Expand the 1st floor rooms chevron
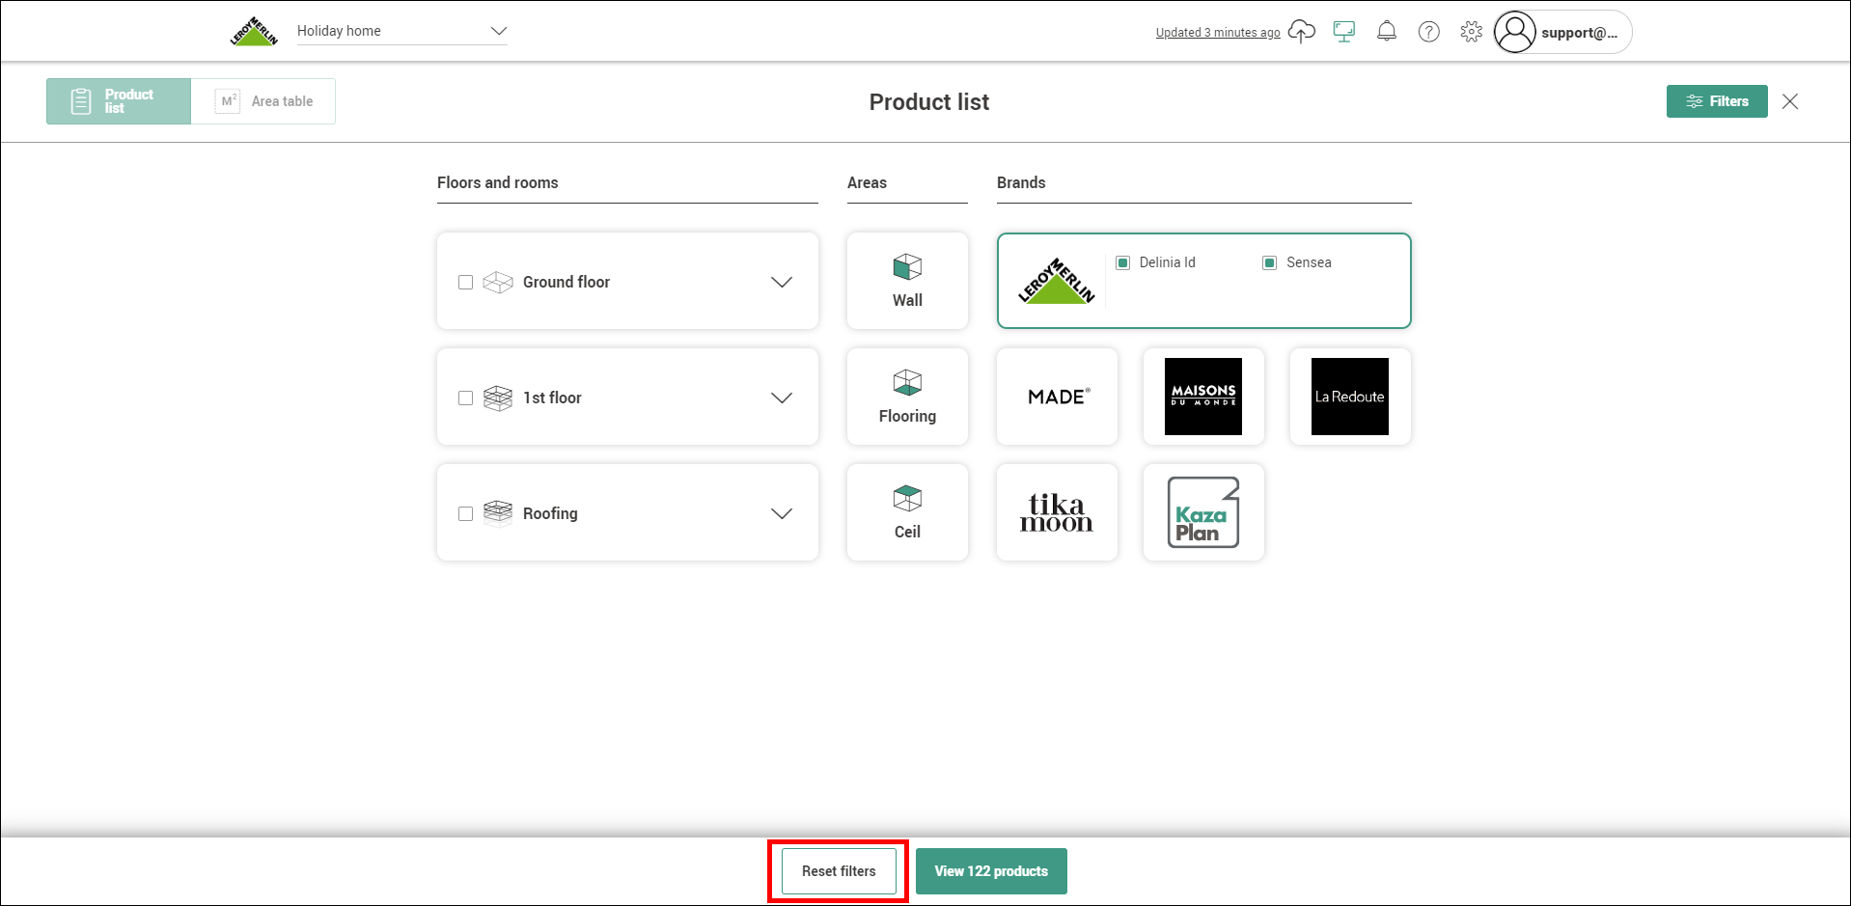 pos(782,398)
